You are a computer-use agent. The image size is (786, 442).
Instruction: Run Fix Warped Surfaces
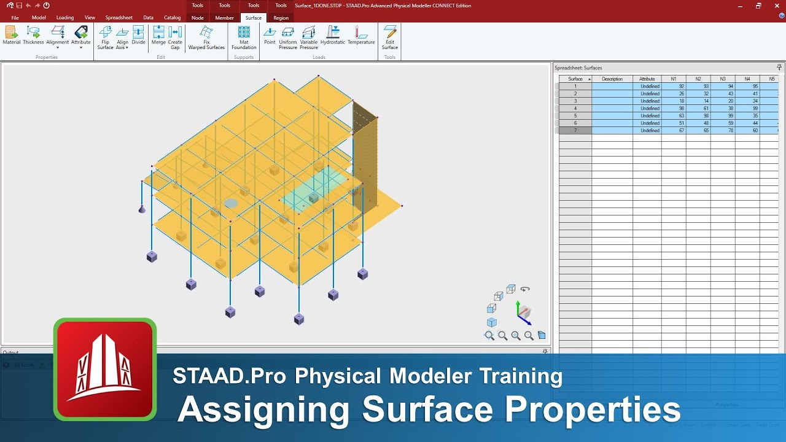tap(206, 37)
